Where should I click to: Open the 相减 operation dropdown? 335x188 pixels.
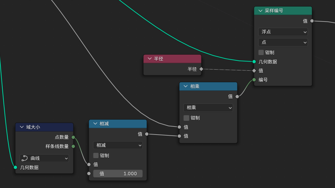(118, 145)
